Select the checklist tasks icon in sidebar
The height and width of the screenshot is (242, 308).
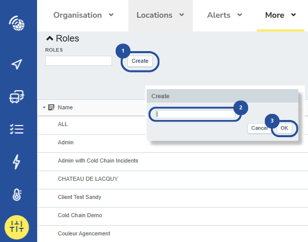[x=17, y=129]
